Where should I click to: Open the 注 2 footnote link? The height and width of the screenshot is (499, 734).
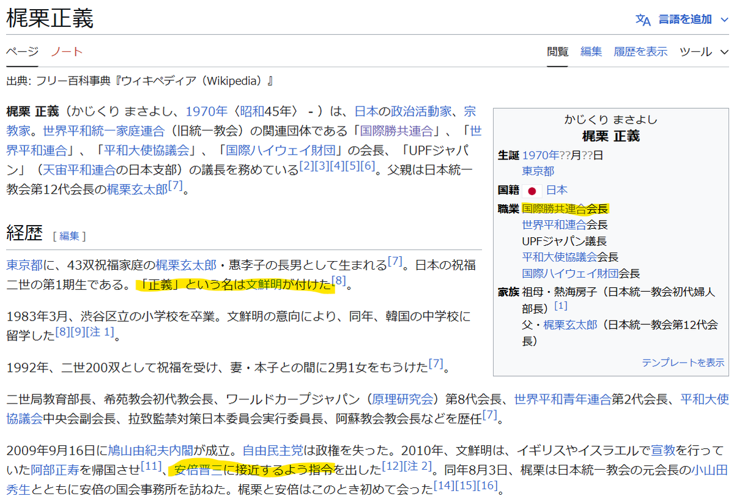[418, 467]
